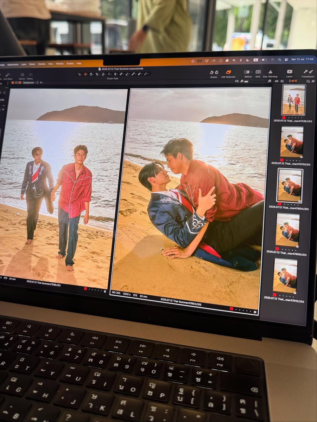
Task: Open the Window menu
Action: tap(60, 64)
